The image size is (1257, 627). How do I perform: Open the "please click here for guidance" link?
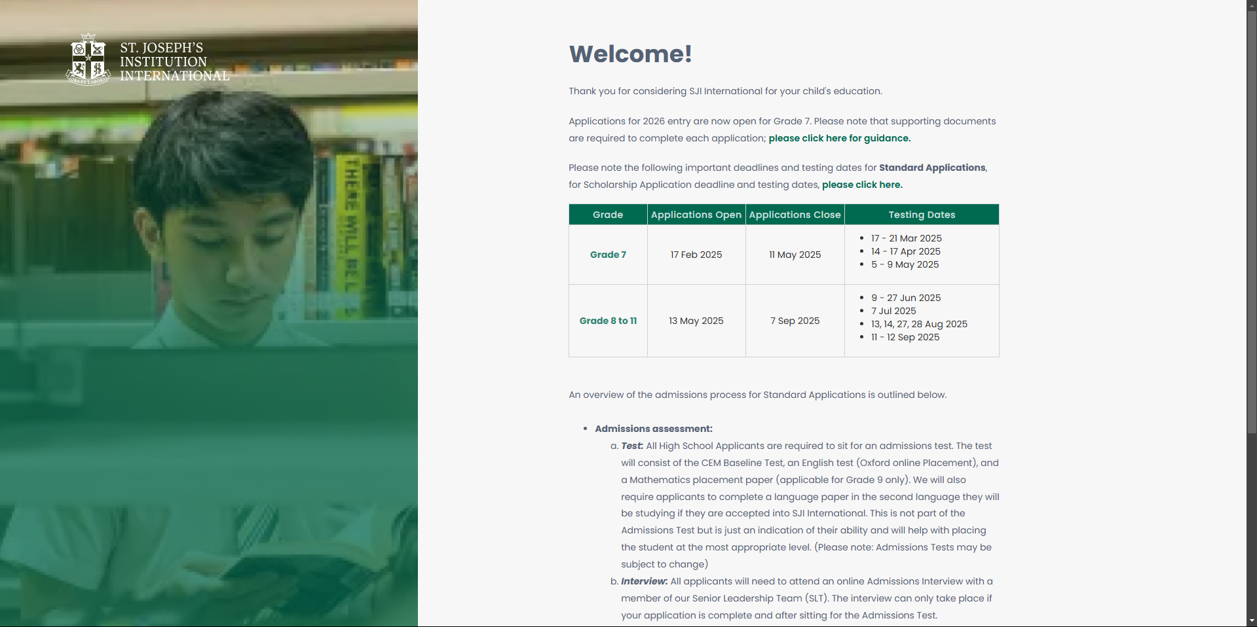[x=839, y=138]
